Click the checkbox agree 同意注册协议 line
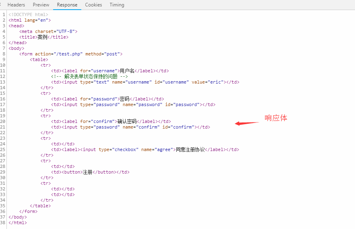355x229 pixels. [145, 149]
